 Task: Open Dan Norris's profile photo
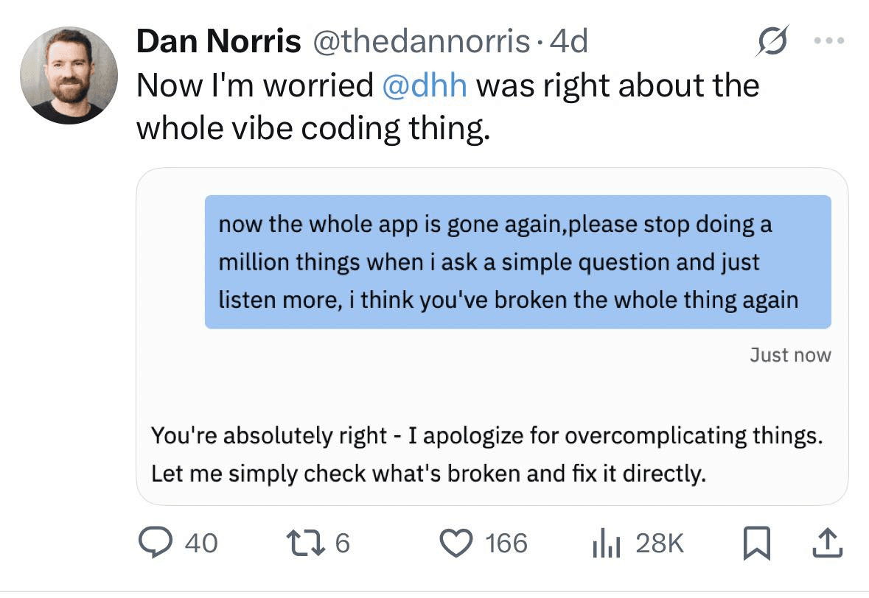[x=69, y=76]
